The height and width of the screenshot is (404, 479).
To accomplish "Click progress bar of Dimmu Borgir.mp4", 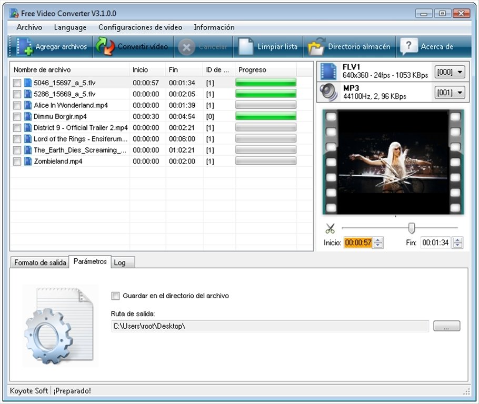I will tap(266, 116).
